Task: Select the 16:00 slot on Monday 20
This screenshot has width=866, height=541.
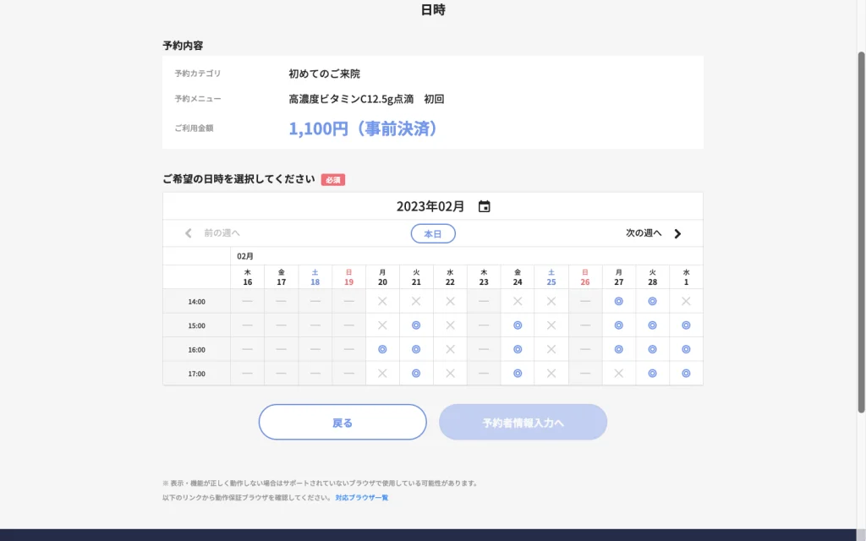Action: [382, 349]
